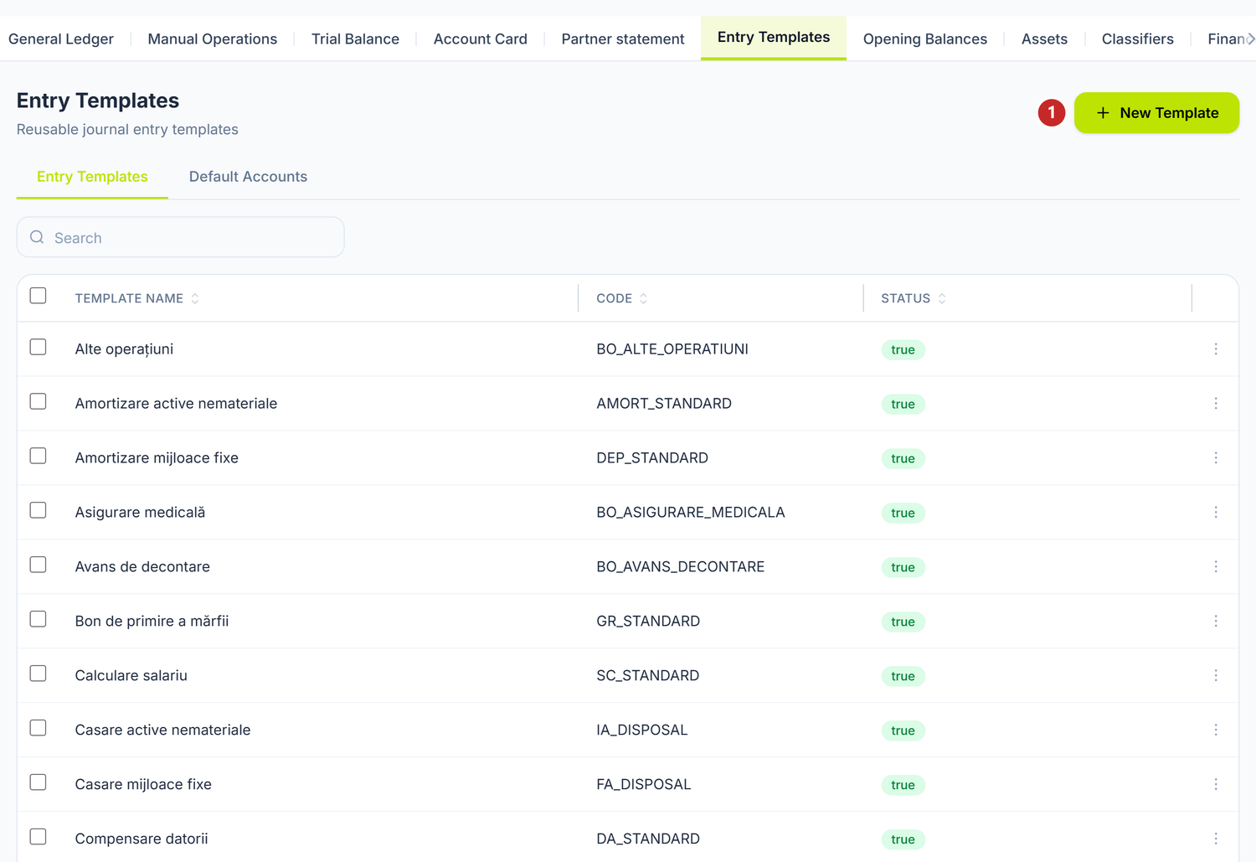
Task: Open row actions menu for Calculare salariu
Action: [1216, 675]
